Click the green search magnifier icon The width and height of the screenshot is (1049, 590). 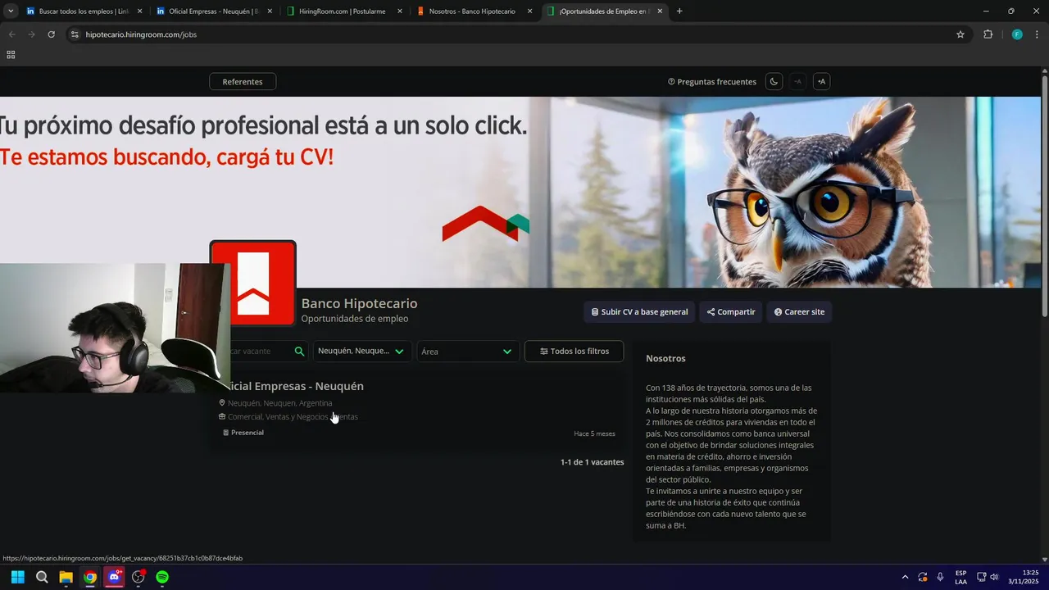coord(299,352)
